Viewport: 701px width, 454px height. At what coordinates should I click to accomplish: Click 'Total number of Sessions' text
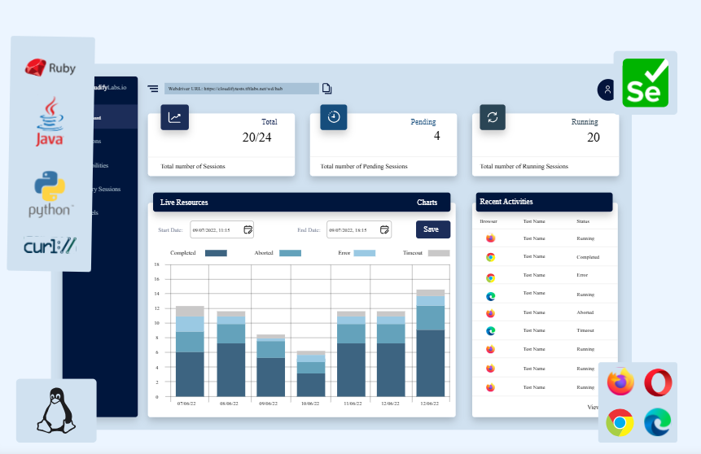point(193,166)
